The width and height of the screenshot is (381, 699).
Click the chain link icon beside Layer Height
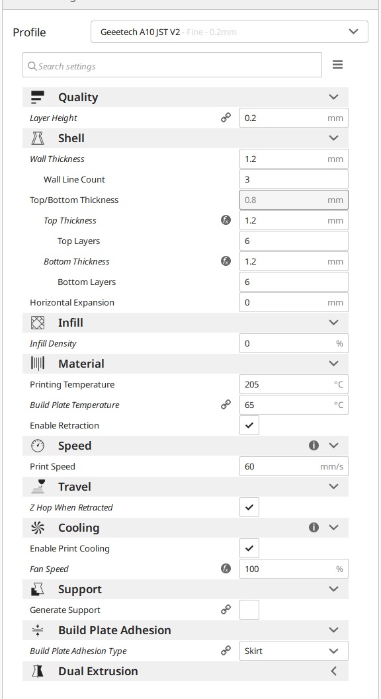[226, 118]
